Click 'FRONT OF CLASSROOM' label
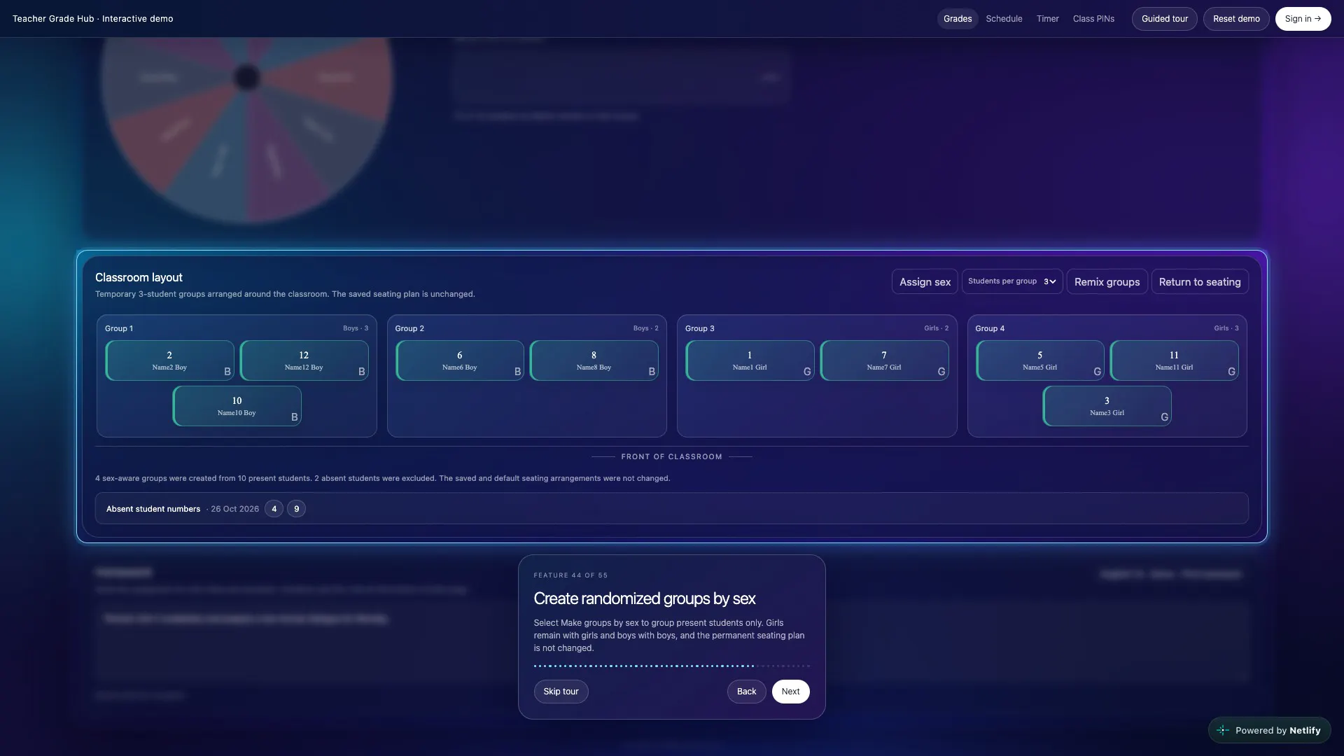Viewport: 1344px width, 756px height. (x=671, y=457)
